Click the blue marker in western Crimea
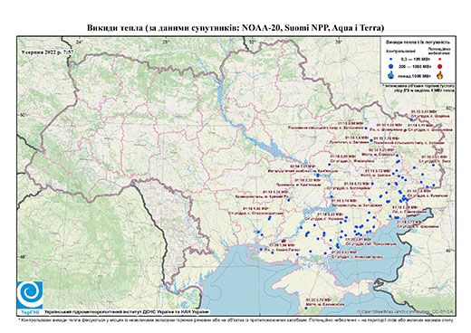Image resolution: width=471 pixels, height=333 pixels. click(x=306, y=308)
